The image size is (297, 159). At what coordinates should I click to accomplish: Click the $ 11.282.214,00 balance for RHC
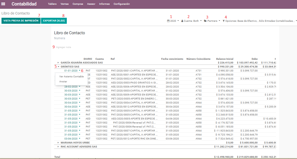pyautogui.click(x=224, y=147)
